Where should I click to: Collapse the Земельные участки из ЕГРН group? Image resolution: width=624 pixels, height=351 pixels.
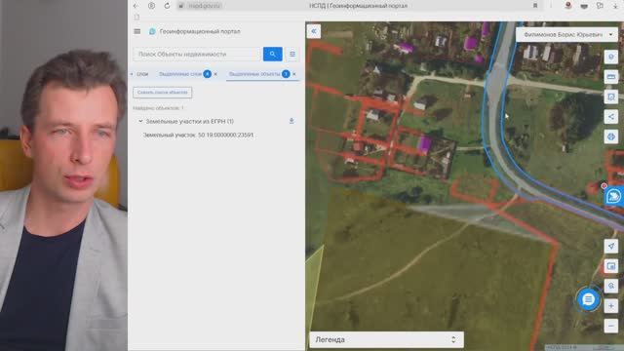click(x=140, y=121)
